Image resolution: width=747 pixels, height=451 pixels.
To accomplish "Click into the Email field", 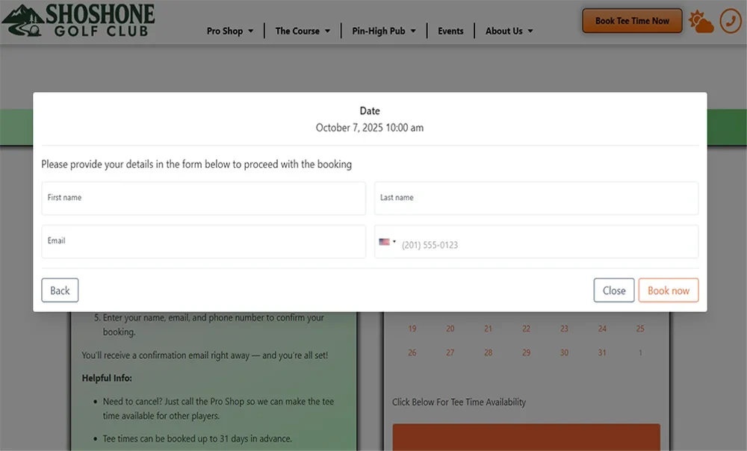I will tap(203, 242).
